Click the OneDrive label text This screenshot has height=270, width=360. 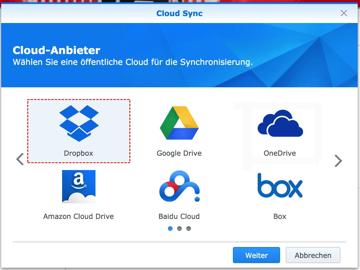tap(280, 153)
